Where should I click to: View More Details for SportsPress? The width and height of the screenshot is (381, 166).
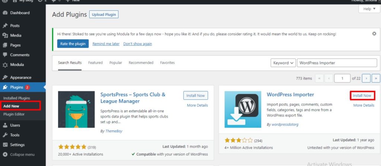point(197,105)
